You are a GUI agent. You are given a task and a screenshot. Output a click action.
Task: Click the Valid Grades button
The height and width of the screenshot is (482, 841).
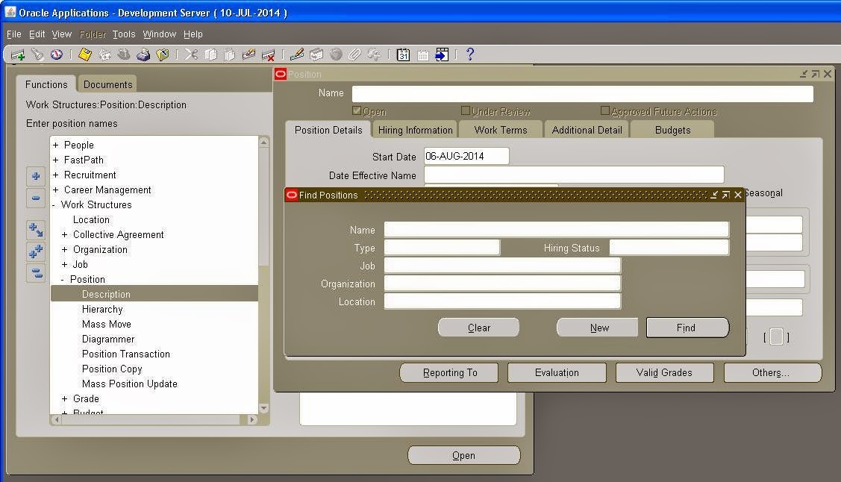[x=663, y=372]
